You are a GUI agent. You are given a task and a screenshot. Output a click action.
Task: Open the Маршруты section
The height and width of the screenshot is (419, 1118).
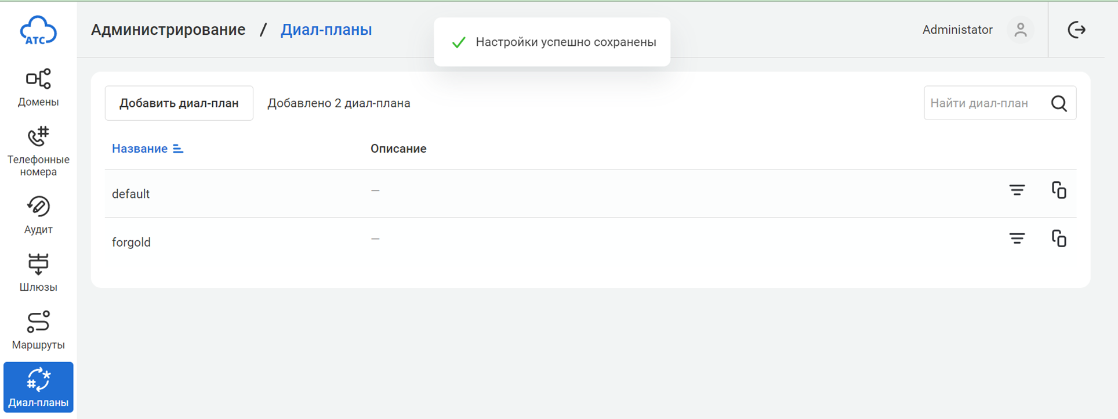click(x=38, y=330)
